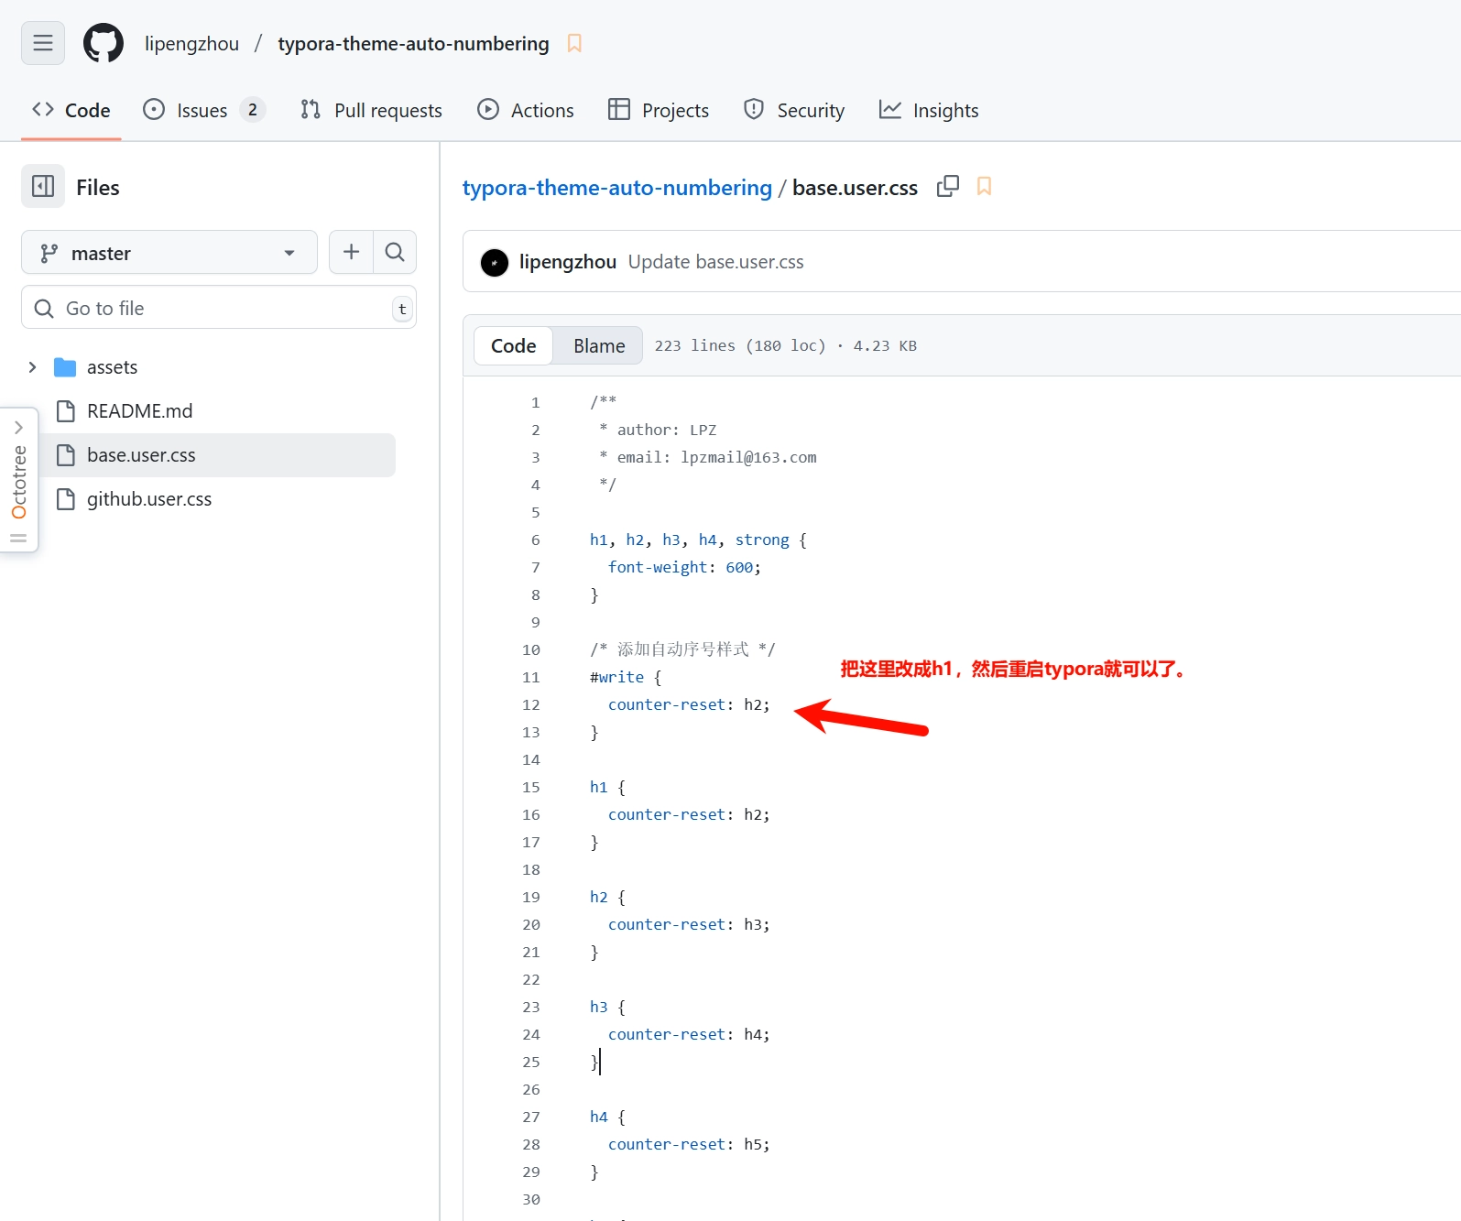The width and height of the screenshot is (1461, 1221).
Task: Click the bookmark icon beside repository name
Action: click(x=574, y=43)
